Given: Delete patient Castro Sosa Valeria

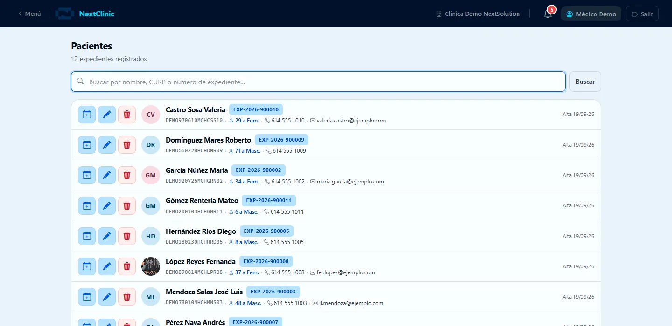Looking at the screenshot, I should [x=127, y=115].
